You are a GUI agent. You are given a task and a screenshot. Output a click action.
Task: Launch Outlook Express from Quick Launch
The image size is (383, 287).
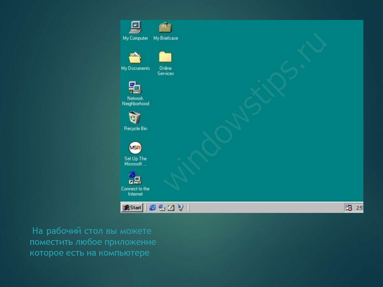pos(162,208)
